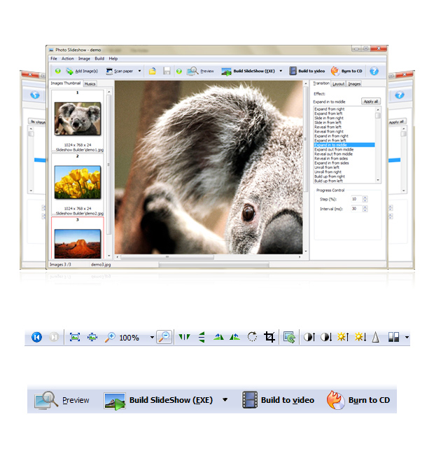Click the rotate image icon
The height and width of the screenshot is (468, 434).
click(253, 337)
